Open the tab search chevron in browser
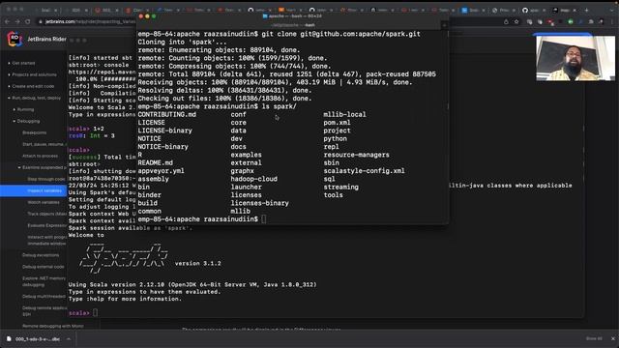619x348 pixels. 612,10
